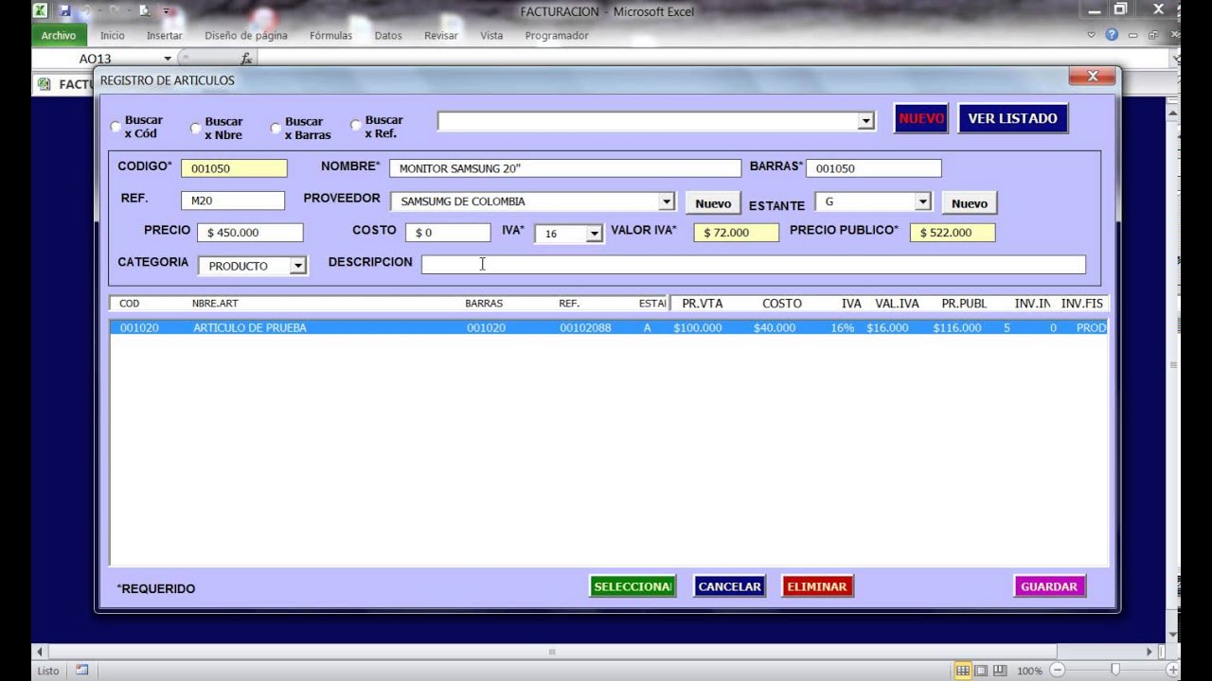Open the Archivo tab
This screenshot has width=1212, height=681.
(x=58, y=35)
